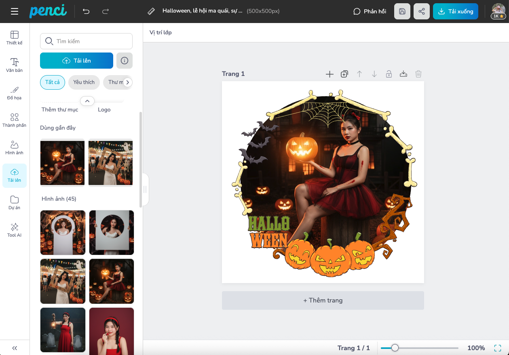The image size is (509, 355).
Task: Collapse the sidebar with double chevron
Action: (x=15, y=348)
